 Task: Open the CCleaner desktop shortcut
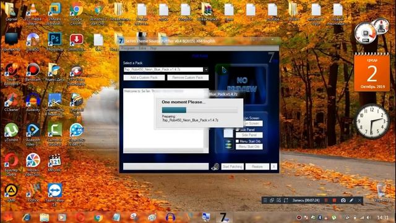click(x=11, y=102)
